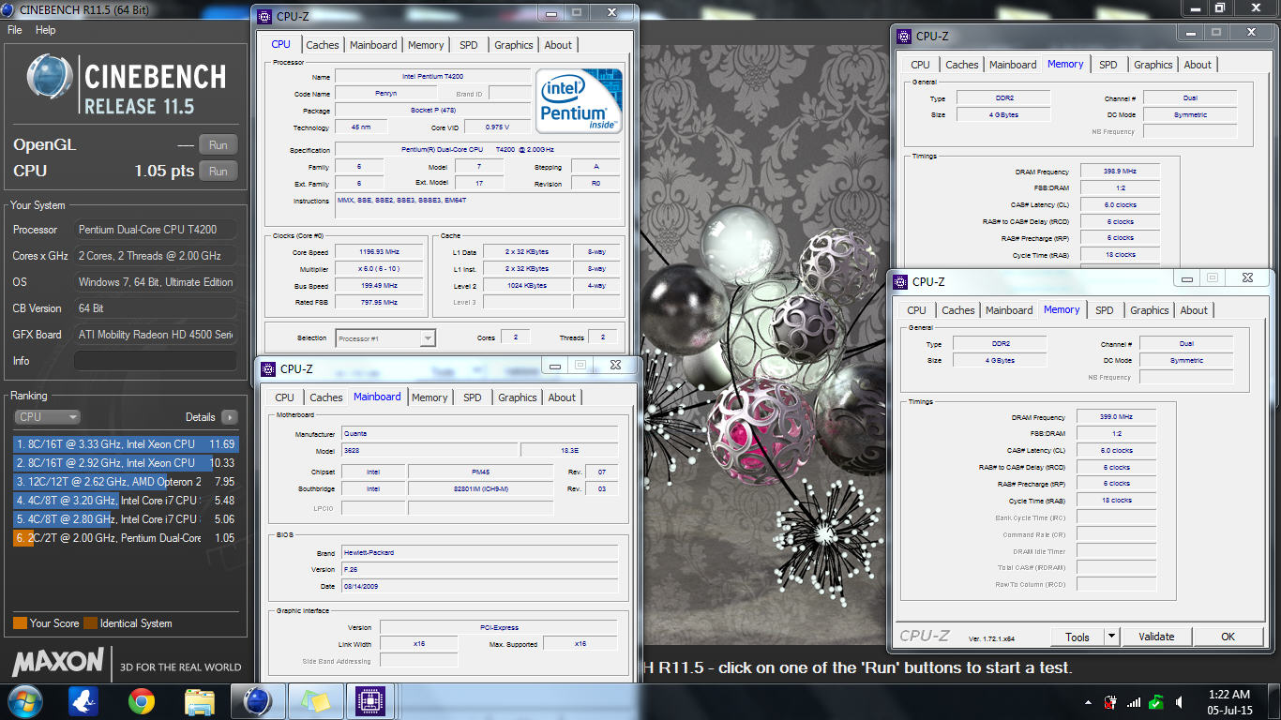The height and width of the screenshot is (720, 1281).
Task: Click the DRAM Frequency value 398.9 MHz
Action: coord(1120,172)
